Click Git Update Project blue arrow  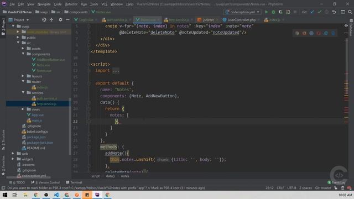tap(312, 12)
